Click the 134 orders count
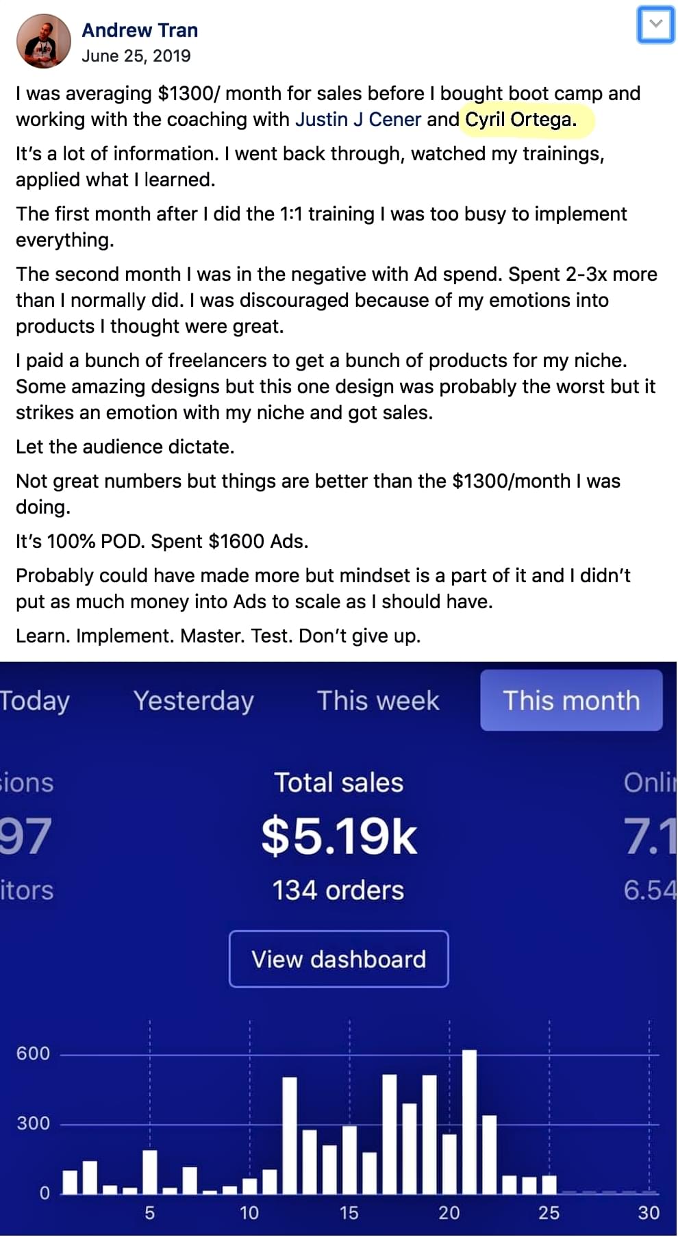Image resolution: width=678 pixels, height=1237 pixels. click(x=338, y=890)
